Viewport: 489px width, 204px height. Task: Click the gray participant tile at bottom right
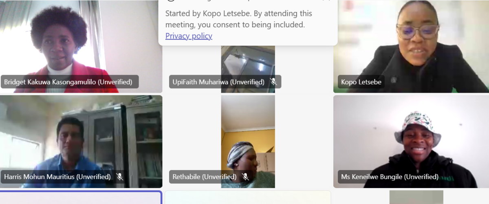416,197
